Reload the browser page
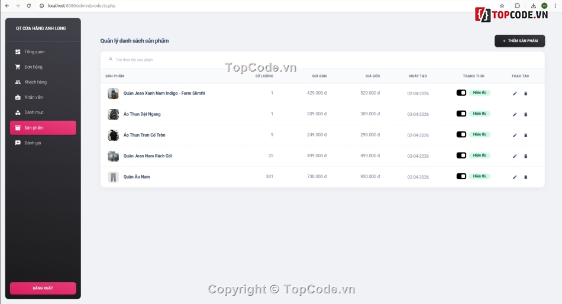562x304 pixels. 28,6
